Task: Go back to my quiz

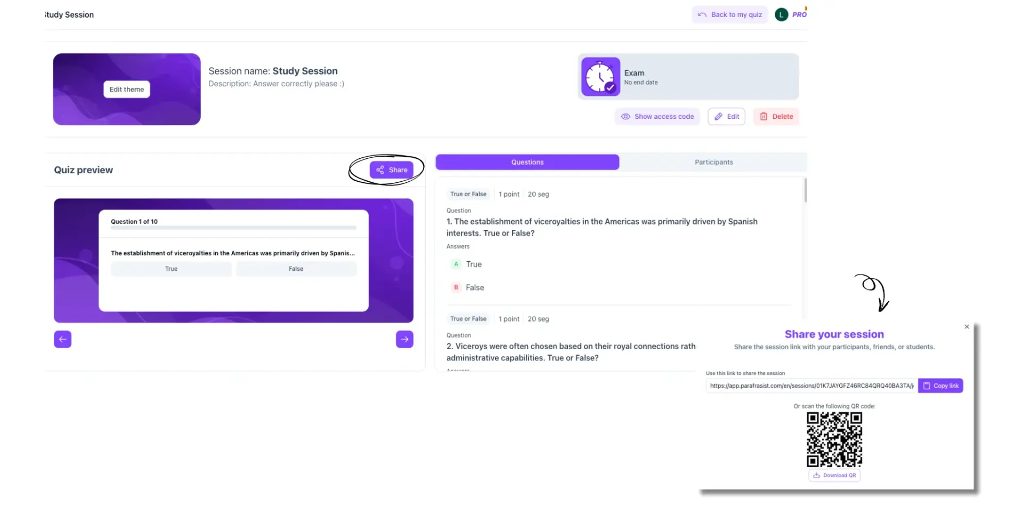Action: (x=729, y=15)
